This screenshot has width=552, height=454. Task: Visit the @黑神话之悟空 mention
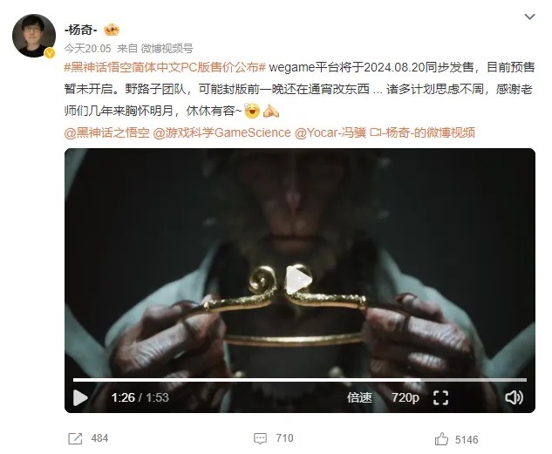point(107,132)
